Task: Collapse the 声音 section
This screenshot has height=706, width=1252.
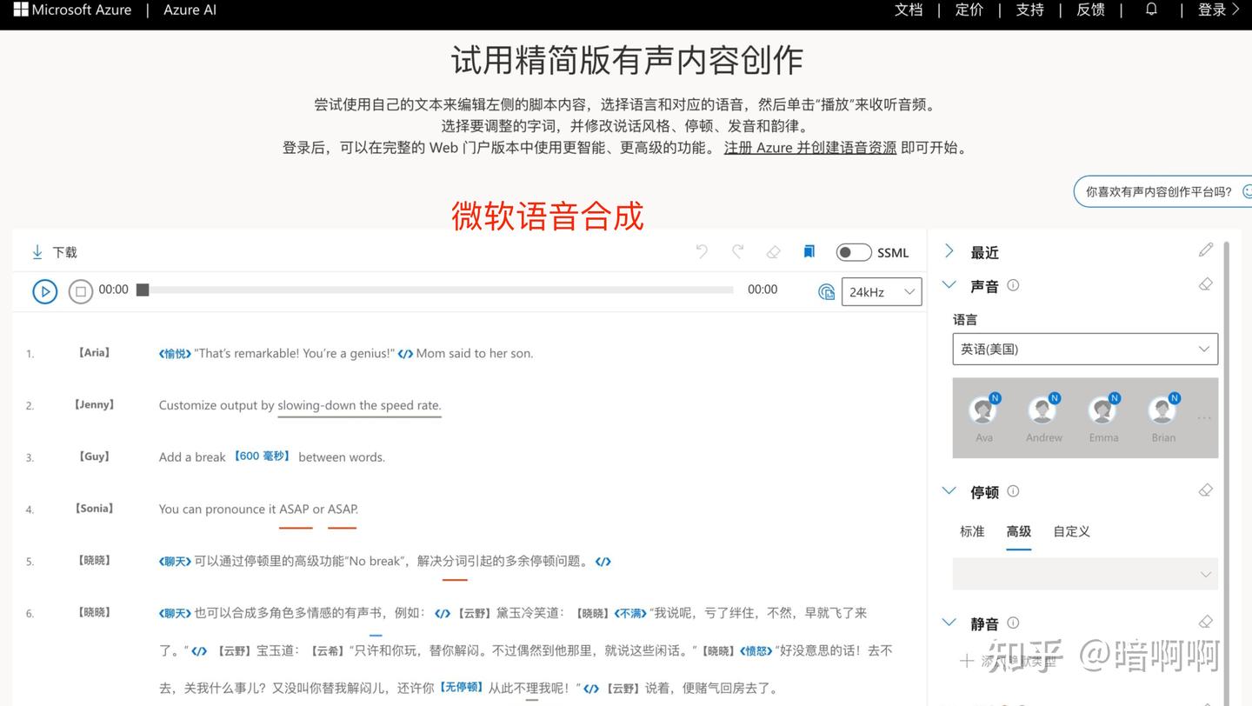Action: pyautogui.click(x=949, y=284)
